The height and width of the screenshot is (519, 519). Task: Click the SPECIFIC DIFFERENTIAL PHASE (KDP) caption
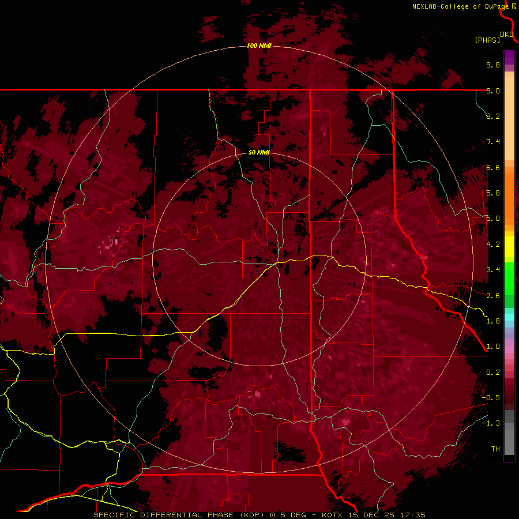pyautogui.click(x=179, y=515)
